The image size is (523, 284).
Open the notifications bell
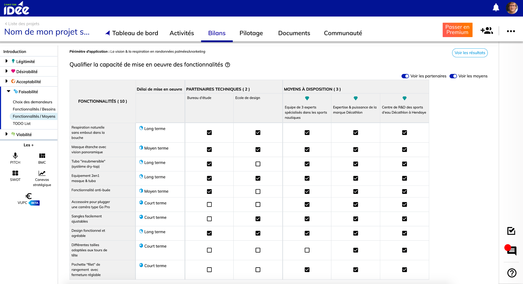tap(496, 7)
